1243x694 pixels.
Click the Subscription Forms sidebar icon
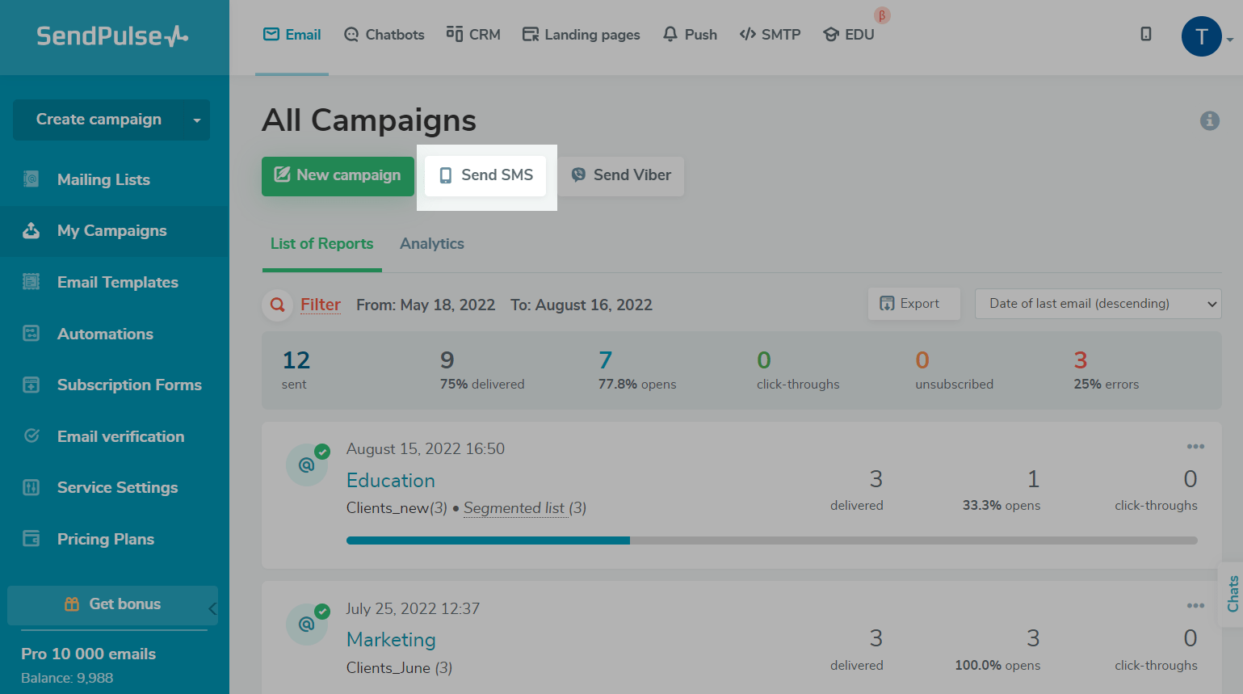31,385
